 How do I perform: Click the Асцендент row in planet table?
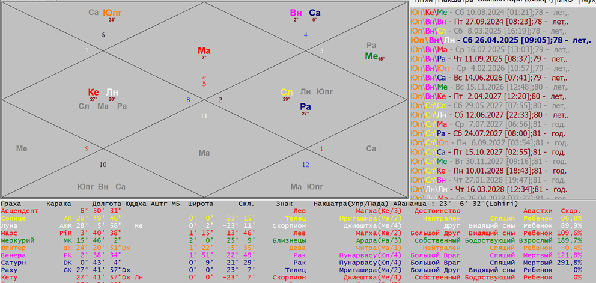click(x=291, y=211)
